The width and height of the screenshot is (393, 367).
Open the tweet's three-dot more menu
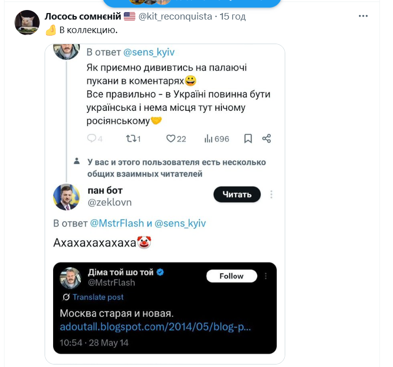(363, 16)
